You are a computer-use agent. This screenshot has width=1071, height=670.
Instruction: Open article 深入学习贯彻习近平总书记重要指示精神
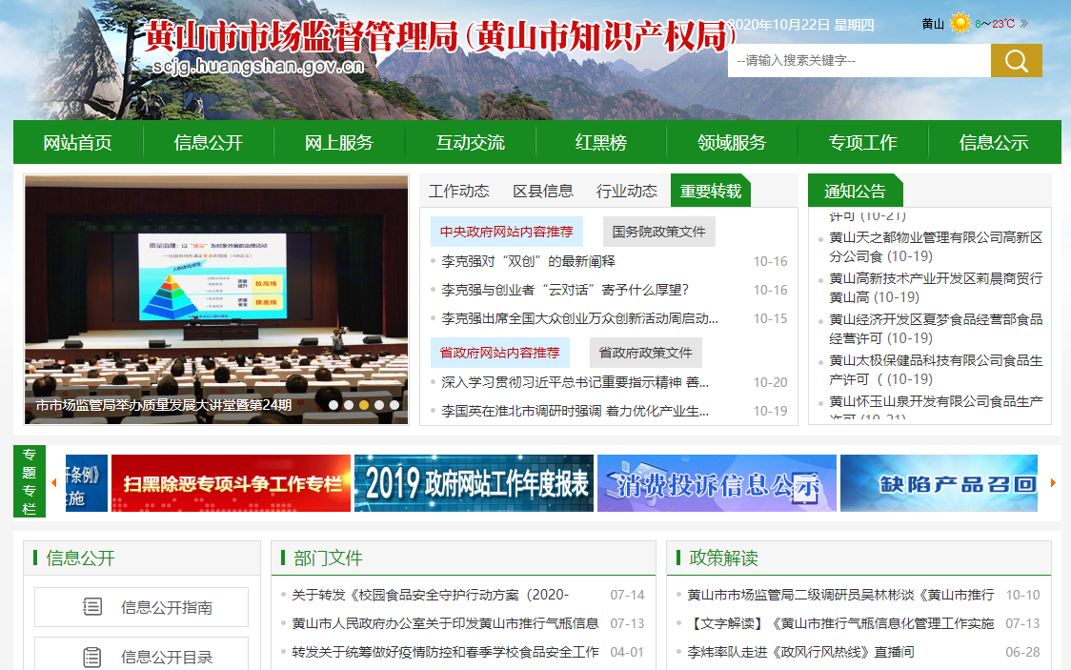coord(576,382)
